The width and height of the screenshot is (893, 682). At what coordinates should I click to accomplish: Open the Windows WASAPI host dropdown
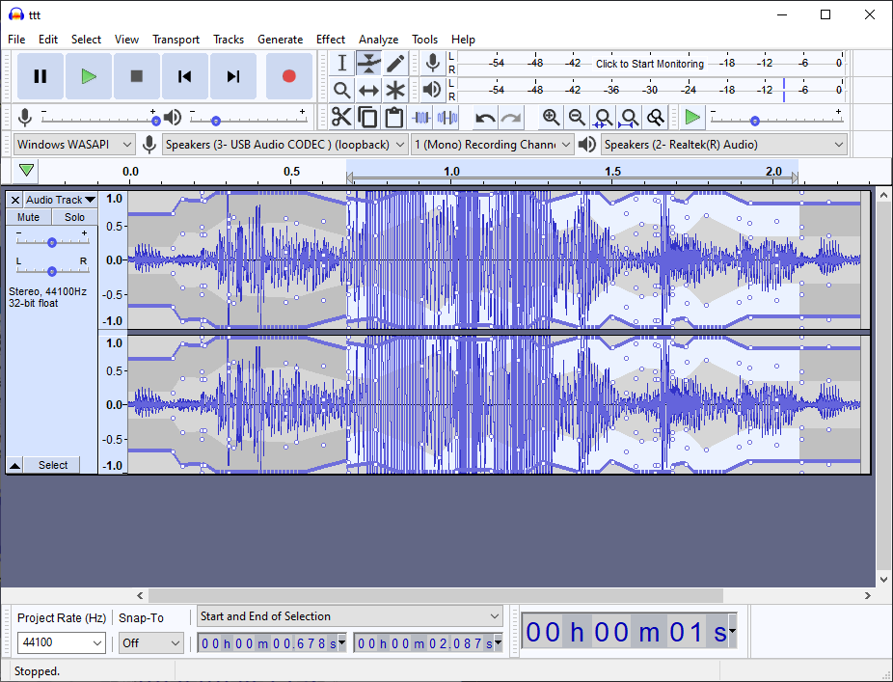(x=74, y=145)
